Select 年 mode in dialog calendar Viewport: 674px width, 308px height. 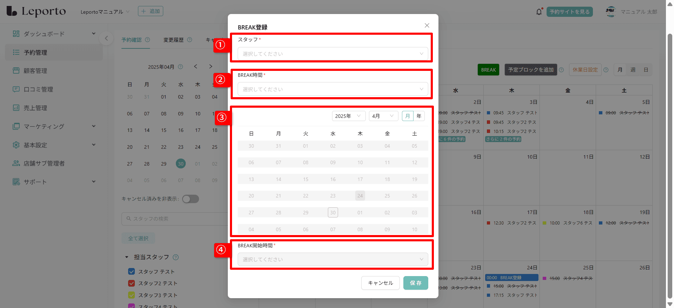point(419,116)
